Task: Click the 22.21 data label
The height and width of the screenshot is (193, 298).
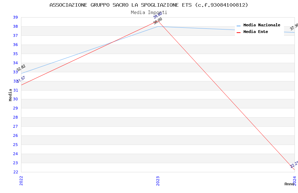Action: (294, 165)
